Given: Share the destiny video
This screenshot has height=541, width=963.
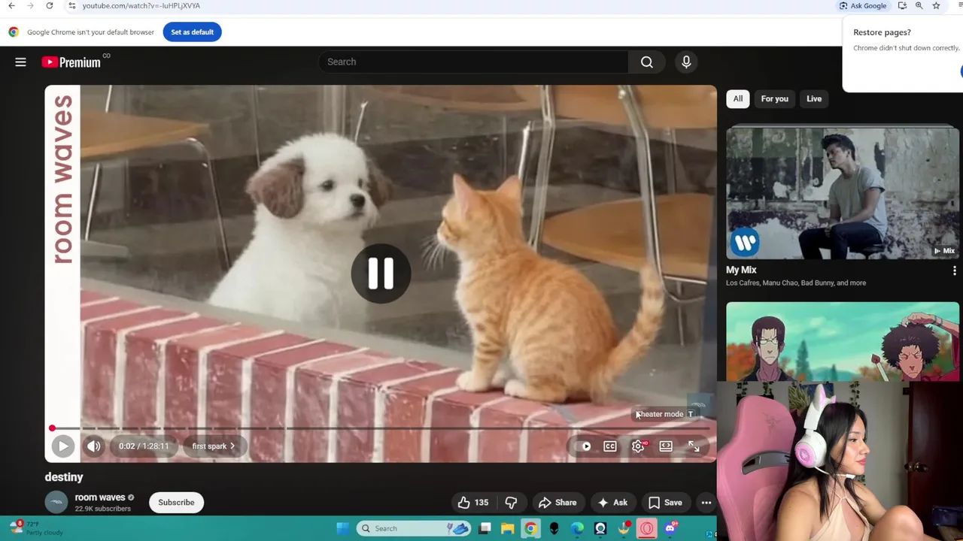Looking at the screenshot, I should pos(557,503).
